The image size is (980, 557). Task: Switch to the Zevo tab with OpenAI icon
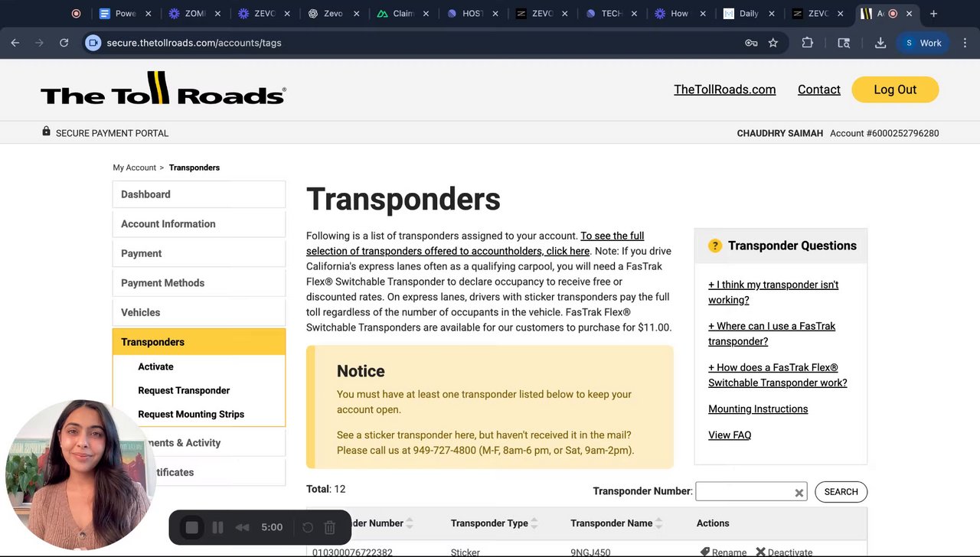click(333, 13)
